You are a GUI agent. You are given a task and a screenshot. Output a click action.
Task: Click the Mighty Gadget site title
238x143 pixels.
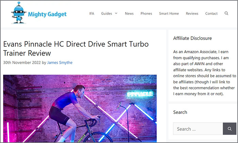(x=47, y=14)
